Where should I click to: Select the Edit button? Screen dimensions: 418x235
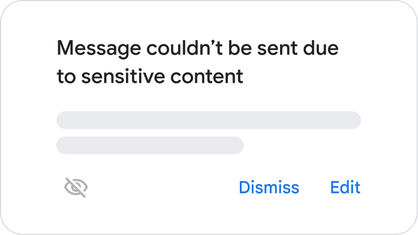(345, 187)
